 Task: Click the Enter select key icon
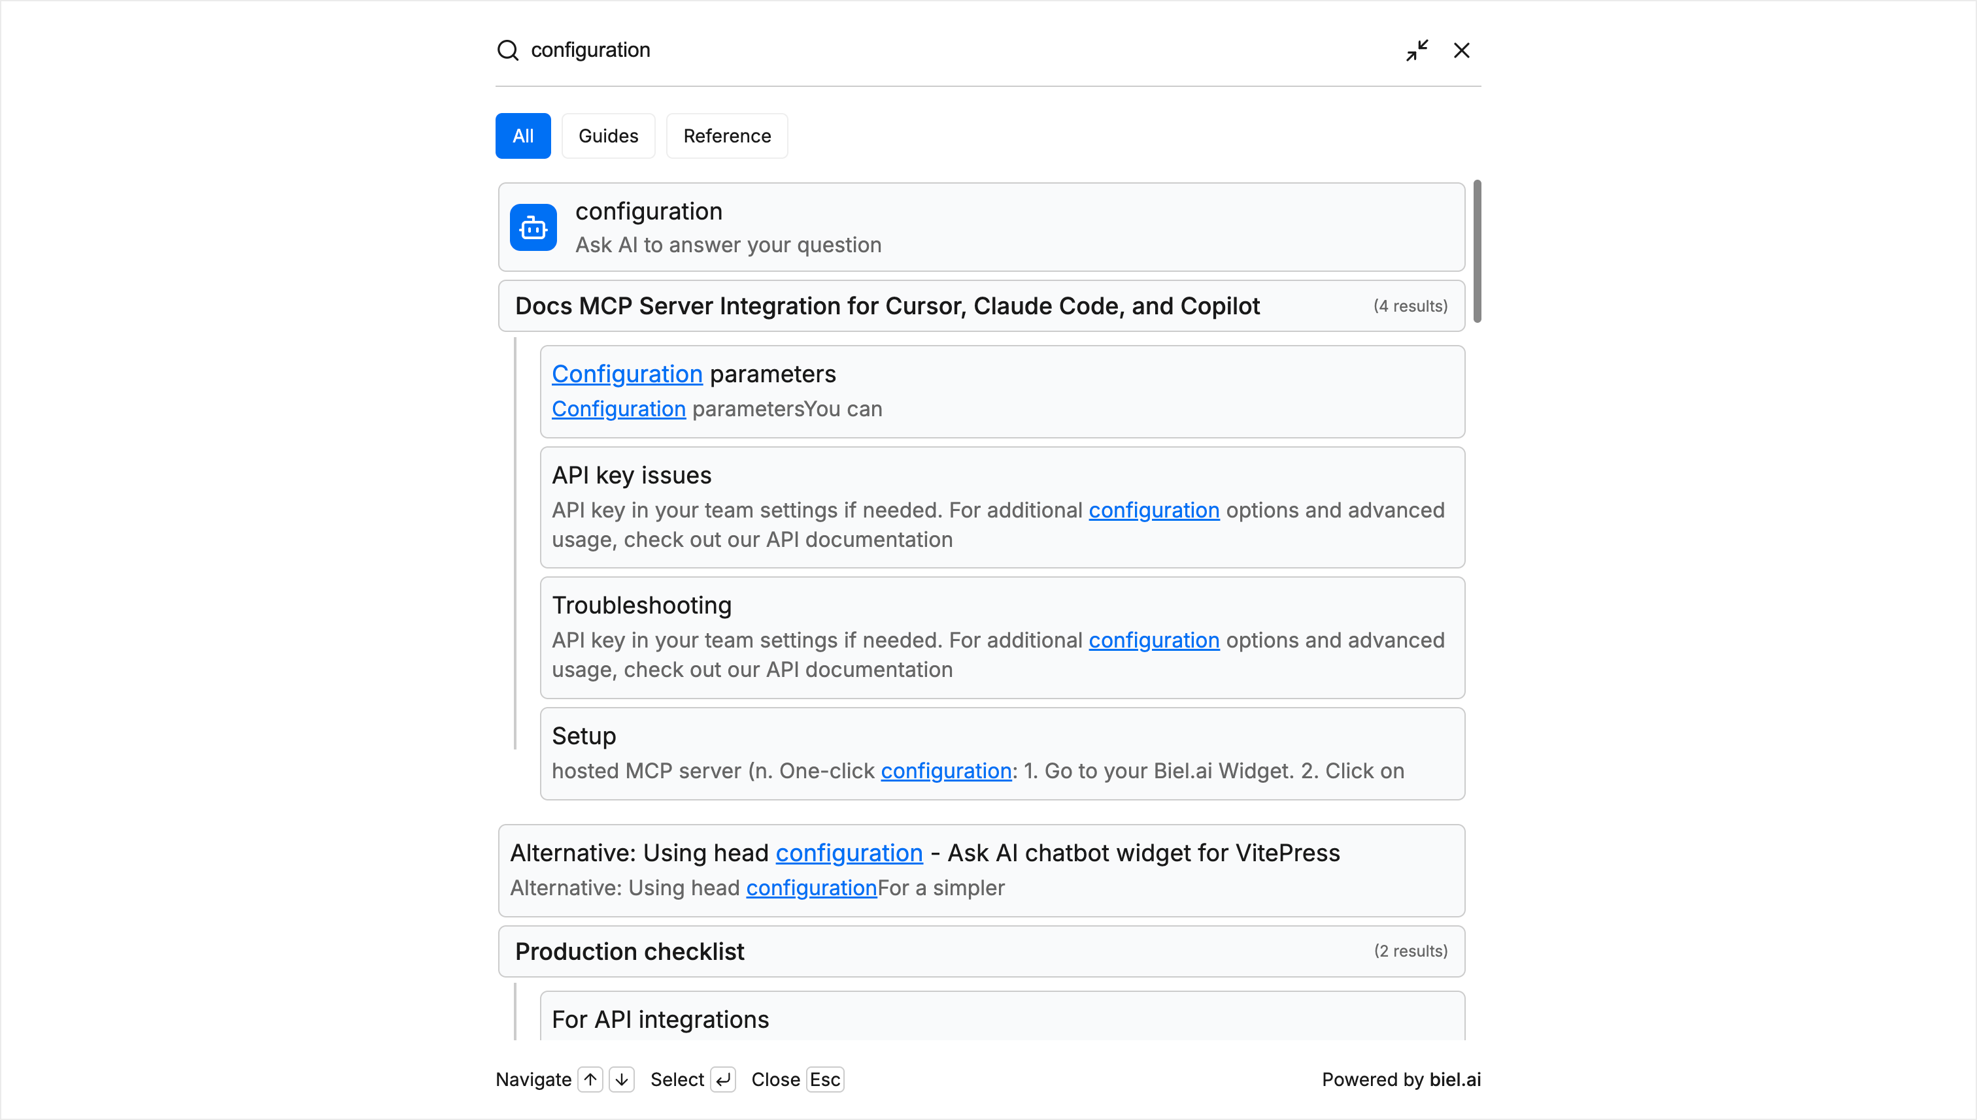tap(722, 1079)
